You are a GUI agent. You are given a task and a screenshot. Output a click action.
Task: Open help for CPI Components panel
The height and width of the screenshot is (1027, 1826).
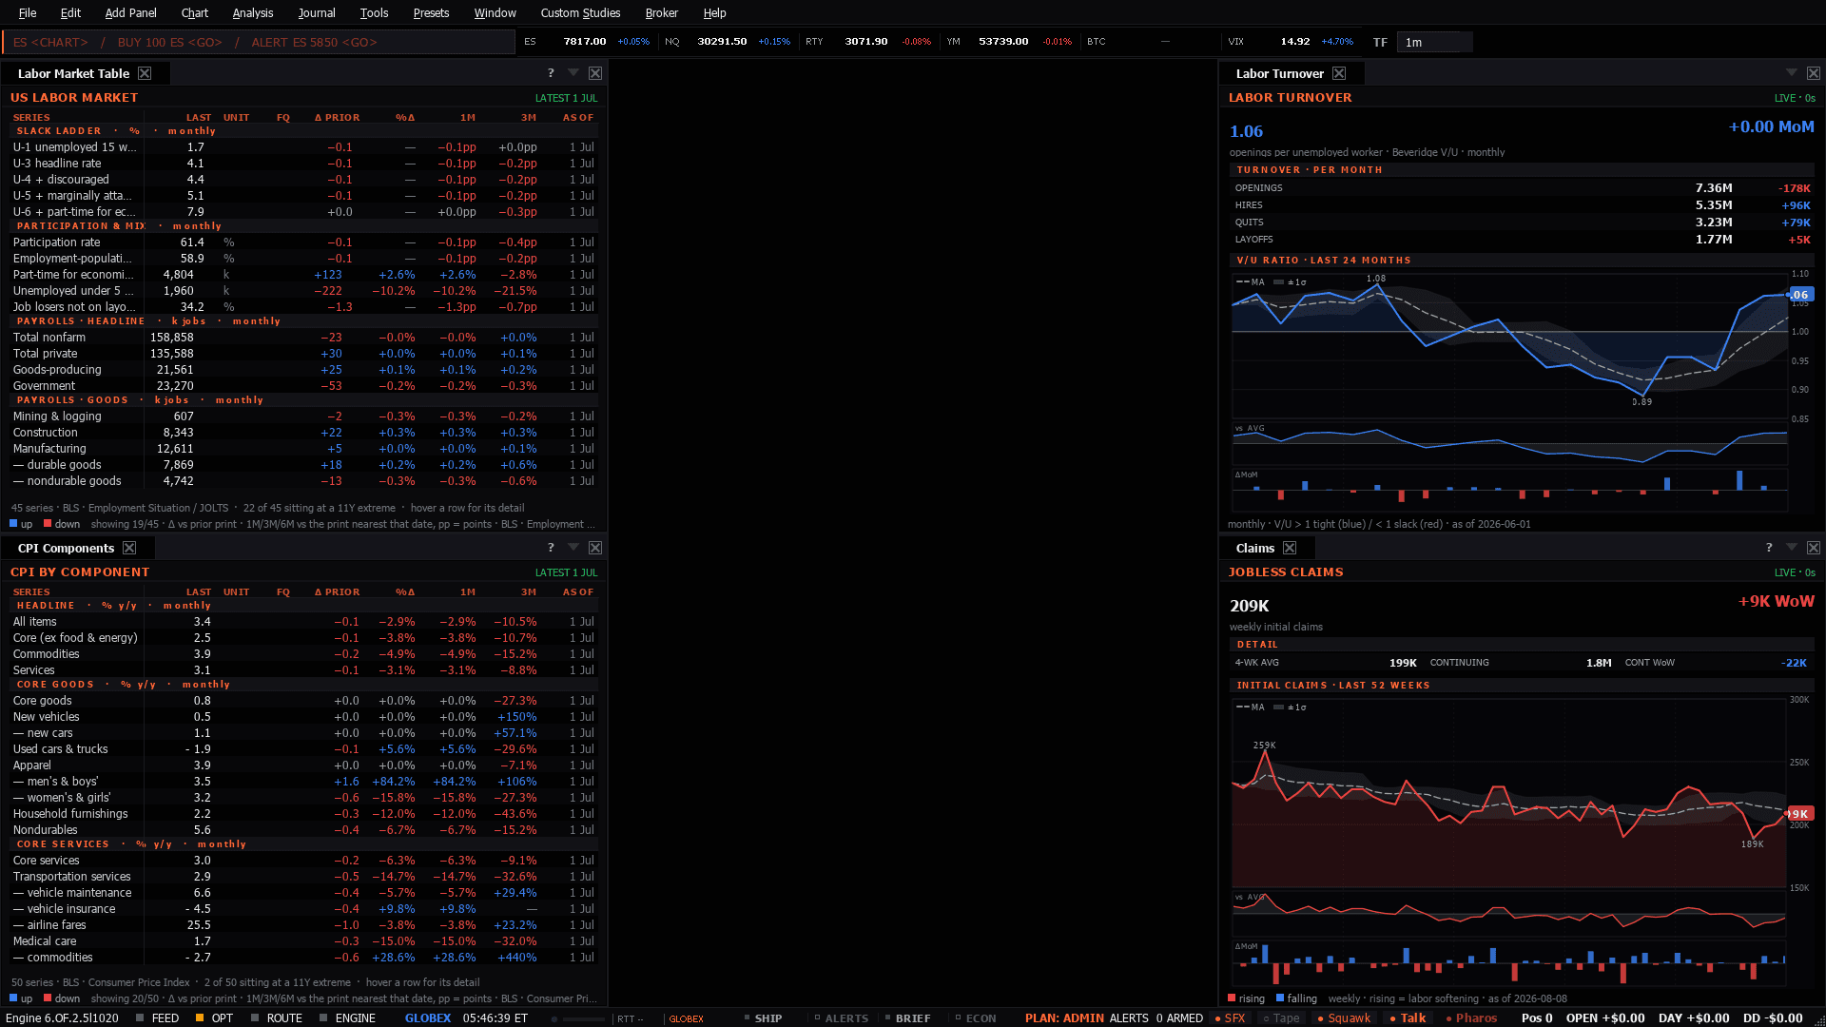tap(551, 548)
